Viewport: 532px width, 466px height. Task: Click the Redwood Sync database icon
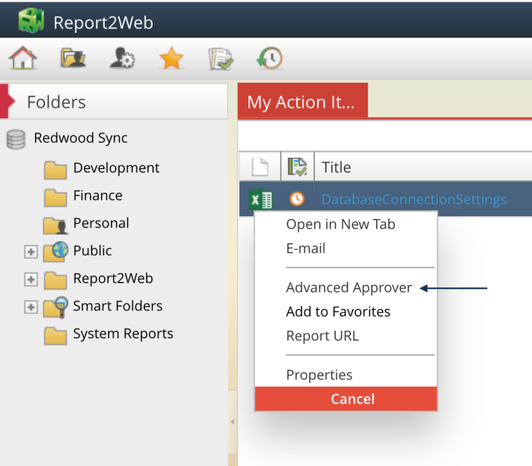15,140
